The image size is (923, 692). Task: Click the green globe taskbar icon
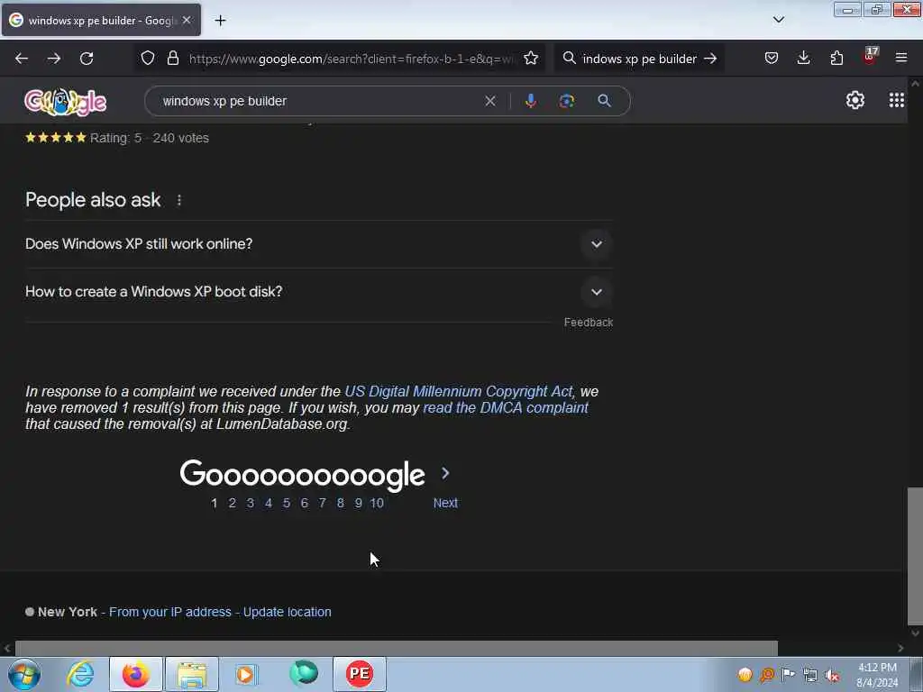pyautogui.click(x=304, y=673)
